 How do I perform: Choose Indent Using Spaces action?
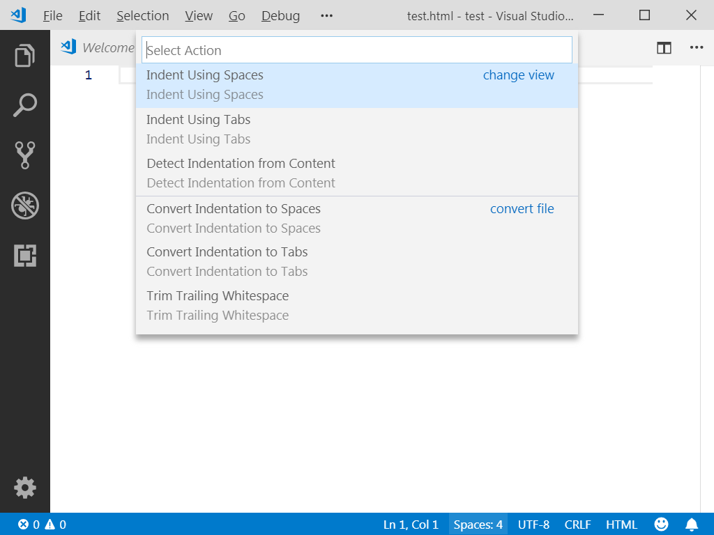click(357, 85)
